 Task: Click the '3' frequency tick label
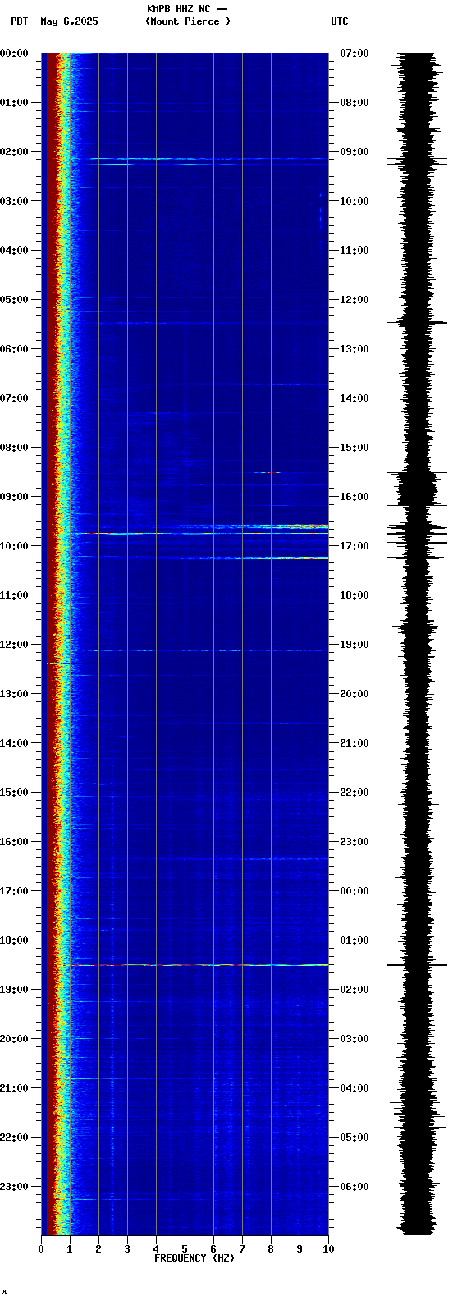pyautogui.click(x=127, y=1249)
